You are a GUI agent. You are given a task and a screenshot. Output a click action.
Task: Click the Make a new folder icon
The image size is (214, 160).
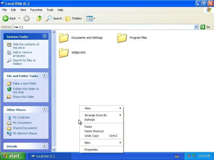point(9,83)
